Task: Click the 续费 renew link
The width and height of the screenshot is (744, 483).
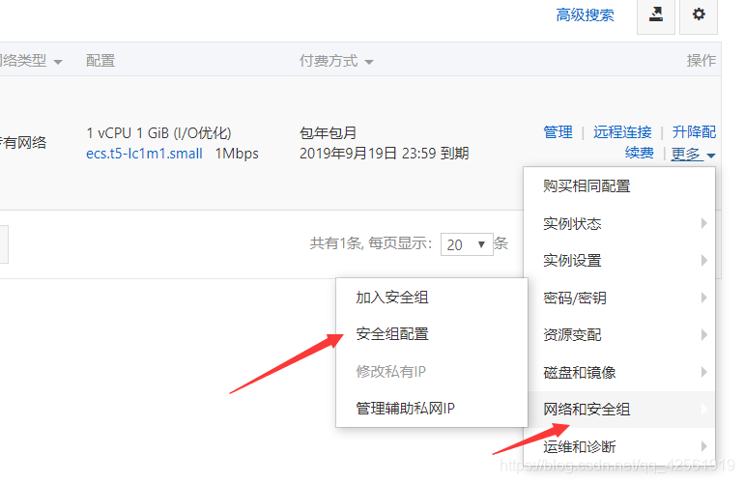Action: [x=639, y=153]
